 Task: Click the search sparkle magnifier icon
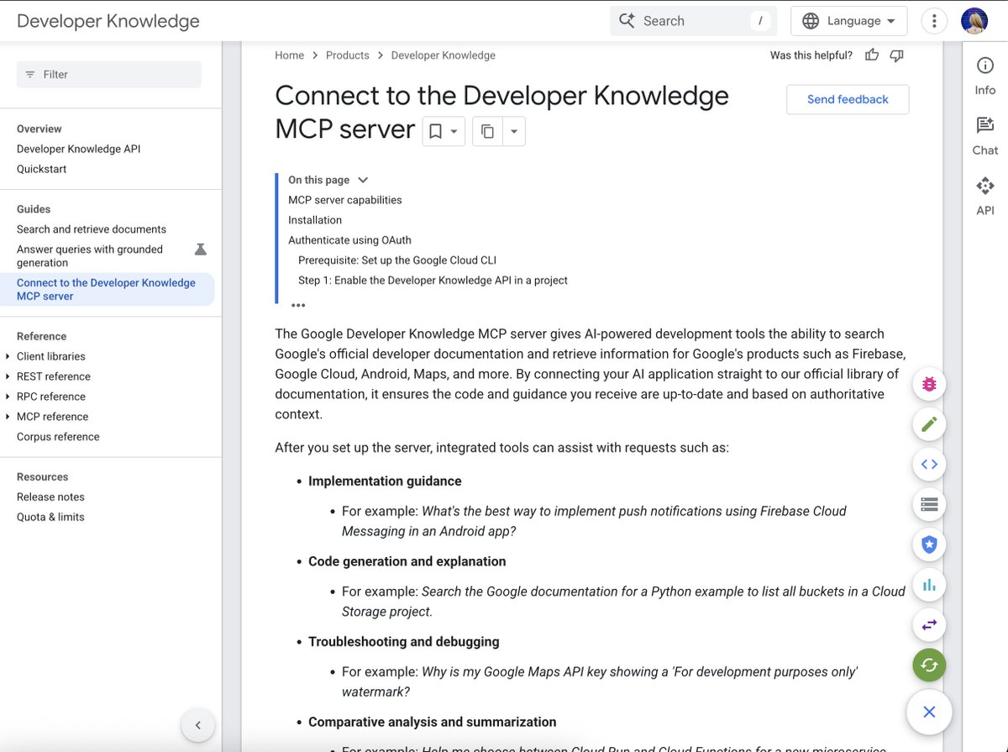(x=627, y=21)
